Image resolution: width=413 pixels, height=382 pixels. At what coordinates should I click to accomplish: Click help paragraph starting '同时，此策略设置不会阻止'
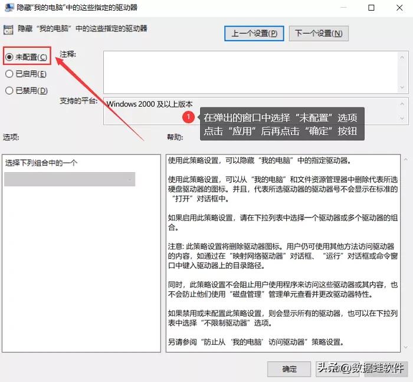click(x=283, y=289)
